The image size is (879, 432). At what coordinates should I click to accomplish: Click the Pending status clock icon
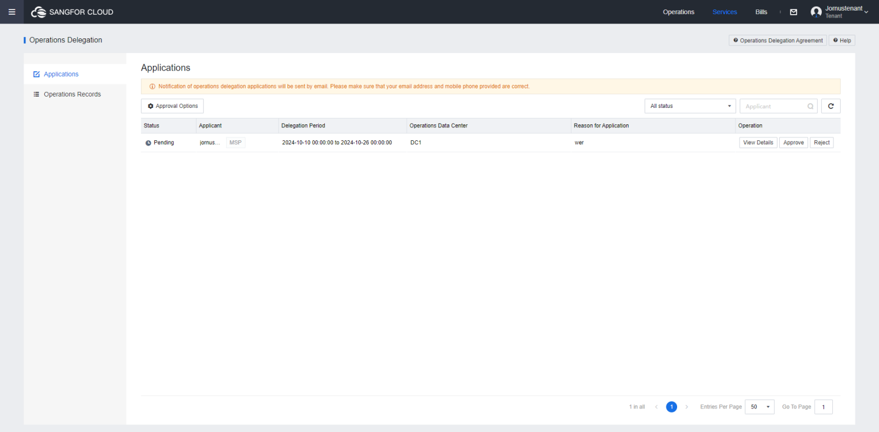tap(148, 143)
